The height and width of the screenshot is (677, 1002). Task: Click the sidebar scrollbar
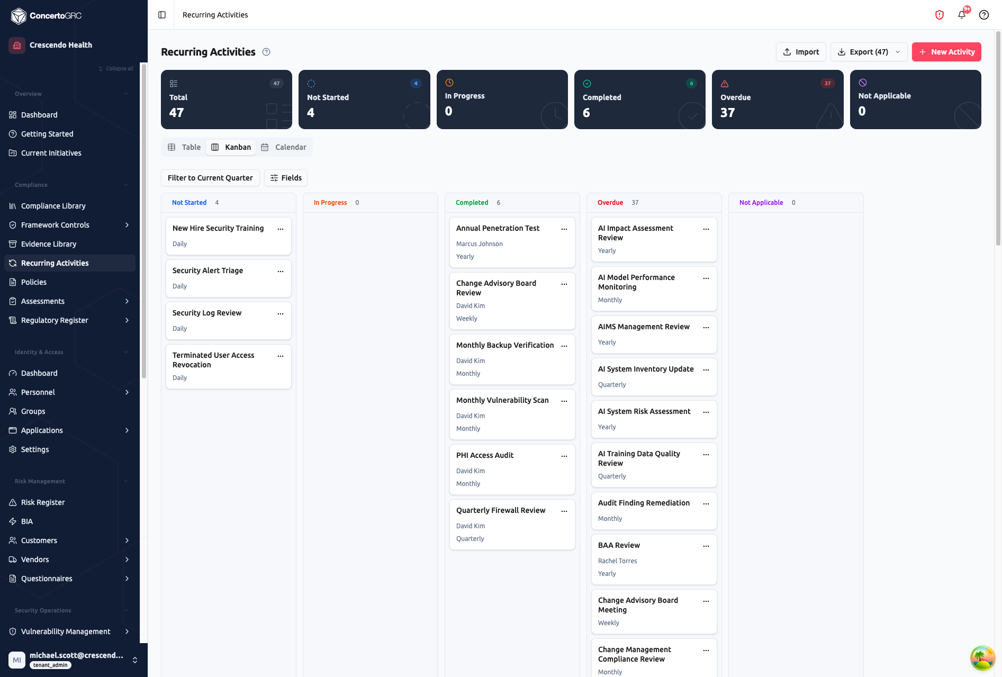[x=143, y=222]
